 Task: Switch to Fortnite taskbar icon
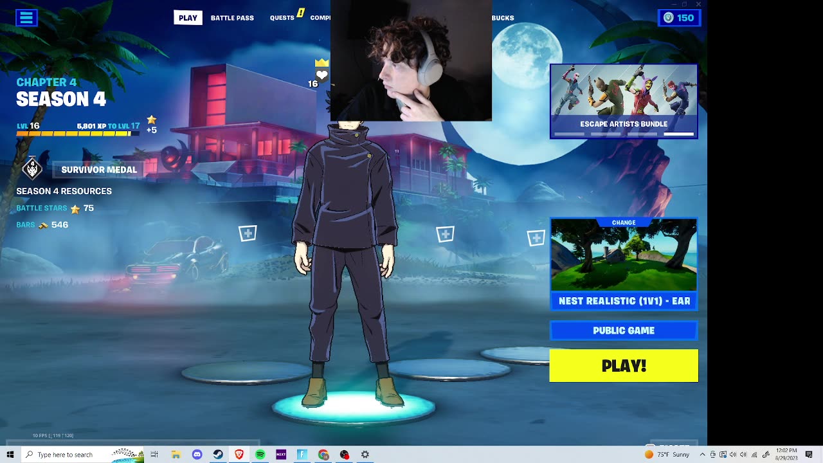302,455
